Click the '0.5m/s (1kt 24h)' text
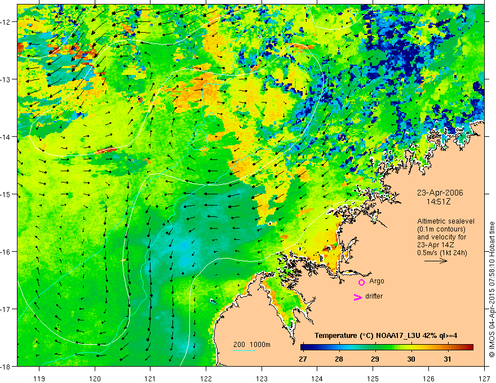 pos(442,253)
